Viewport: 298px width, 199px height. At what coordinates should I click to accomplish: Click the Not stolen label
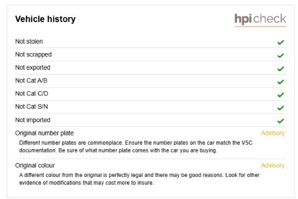pos(29,41)
